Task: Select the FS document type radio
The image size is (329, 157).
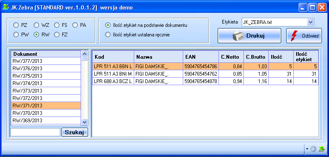Action: click(x=56, y=25)
